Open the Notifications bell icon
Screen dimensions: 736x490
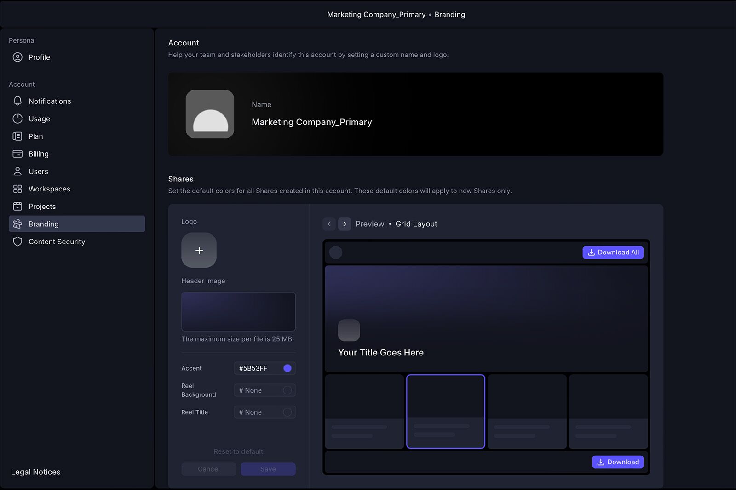[17, 101]
